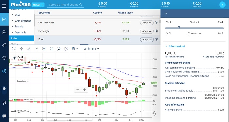The height and width of the screenshot is (122, 229).
Task: Click the compare instruments chart icon
Action: pos(66,49)
